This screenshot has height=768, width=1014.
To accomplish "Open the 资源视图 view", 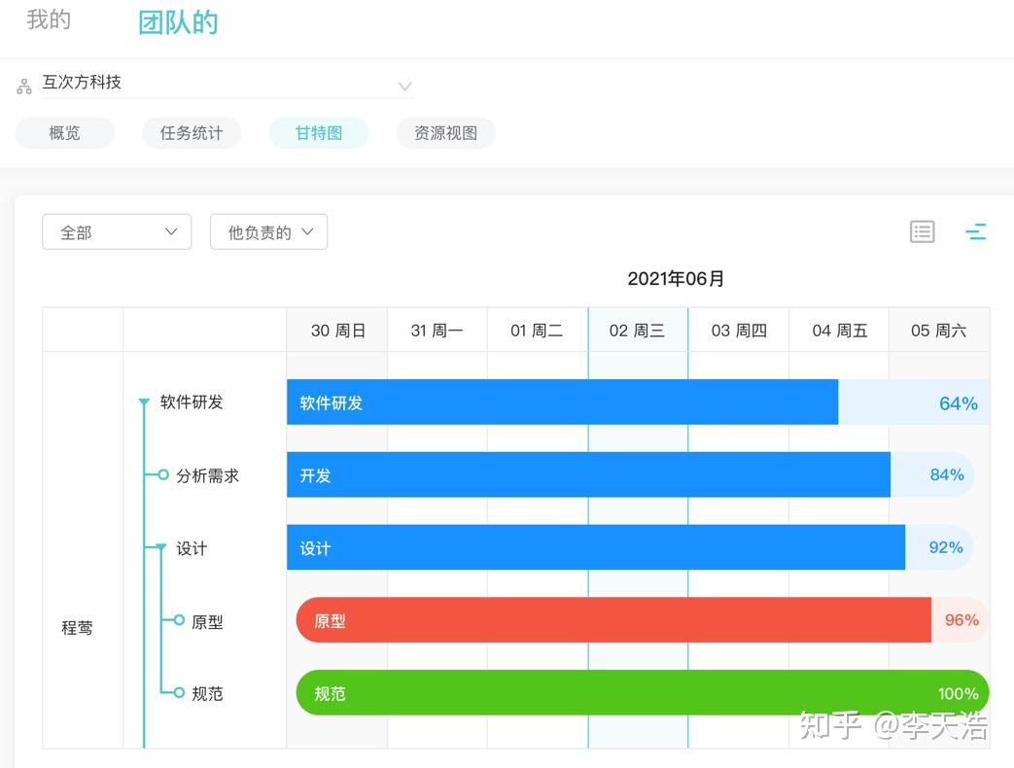I will pos(445,133).
